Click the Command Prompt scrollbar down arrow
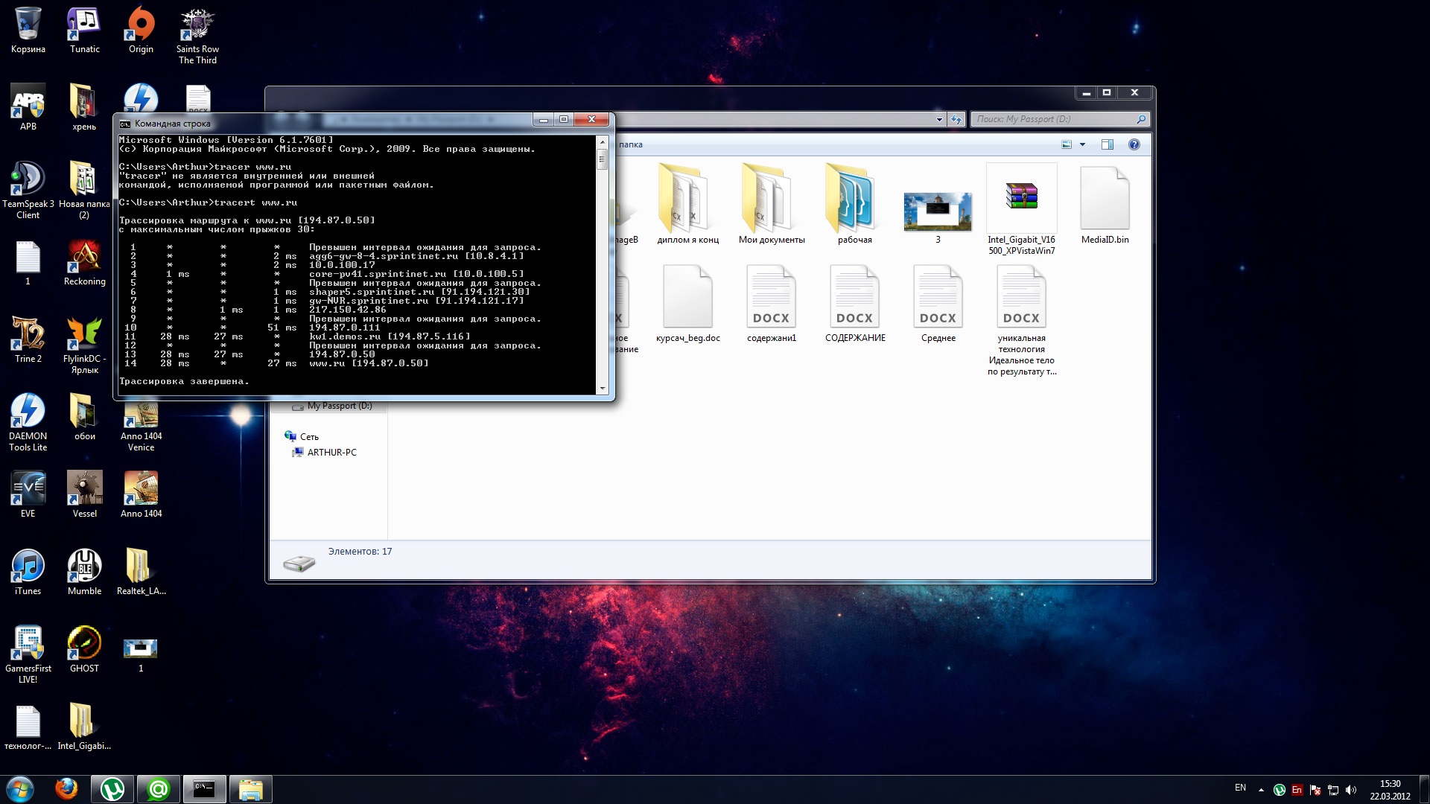Screen dimensions: 1430x804 pyautogui.click(x=602, y=389)
